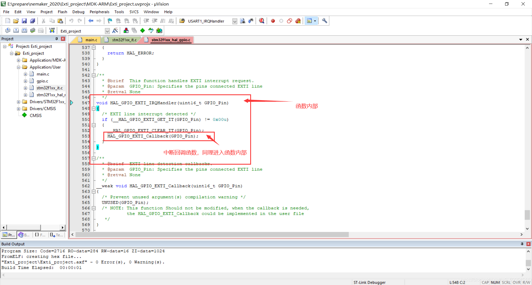Open the find combo box dropdown arrow
Viewport: 532px width, 285px height.
(x=235, y=21)
